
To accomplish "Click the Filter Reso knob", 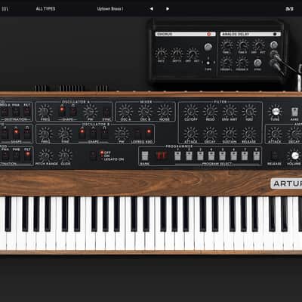I will coord(210,111).
